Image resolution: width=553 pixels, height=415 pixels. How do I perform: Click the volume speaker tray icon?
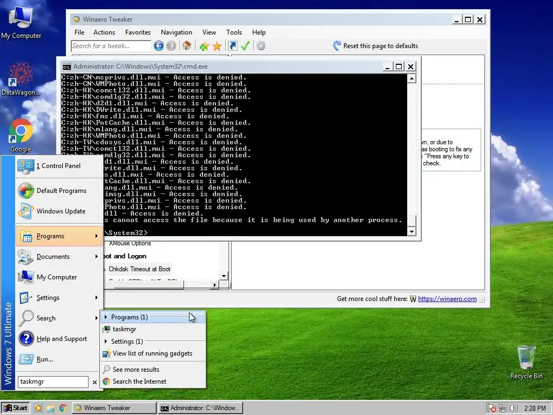[514, 409]
